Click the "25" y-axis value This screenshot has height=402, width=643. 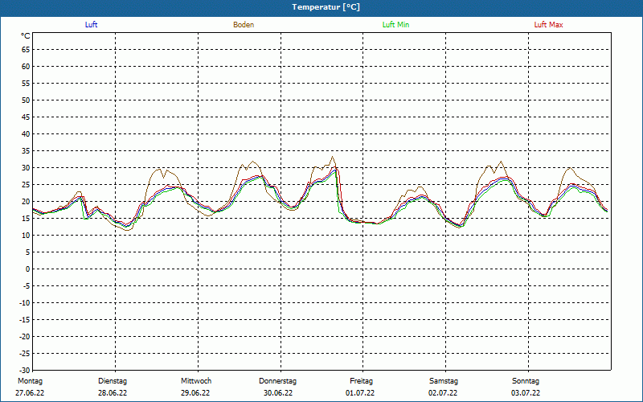(x=26, y=185)
